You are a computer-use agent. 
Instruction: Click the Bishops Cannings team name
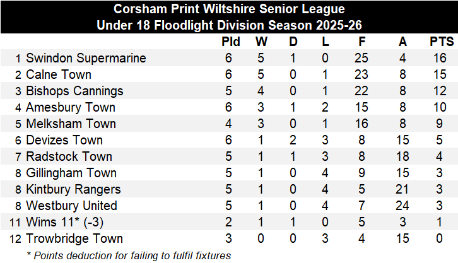point(74,91)
